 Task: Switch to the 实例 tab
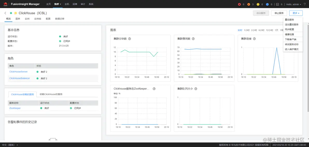(27, 19)
